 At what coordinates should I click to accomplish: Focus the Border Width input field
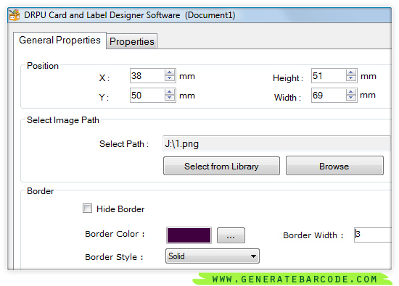pos(373,235)
